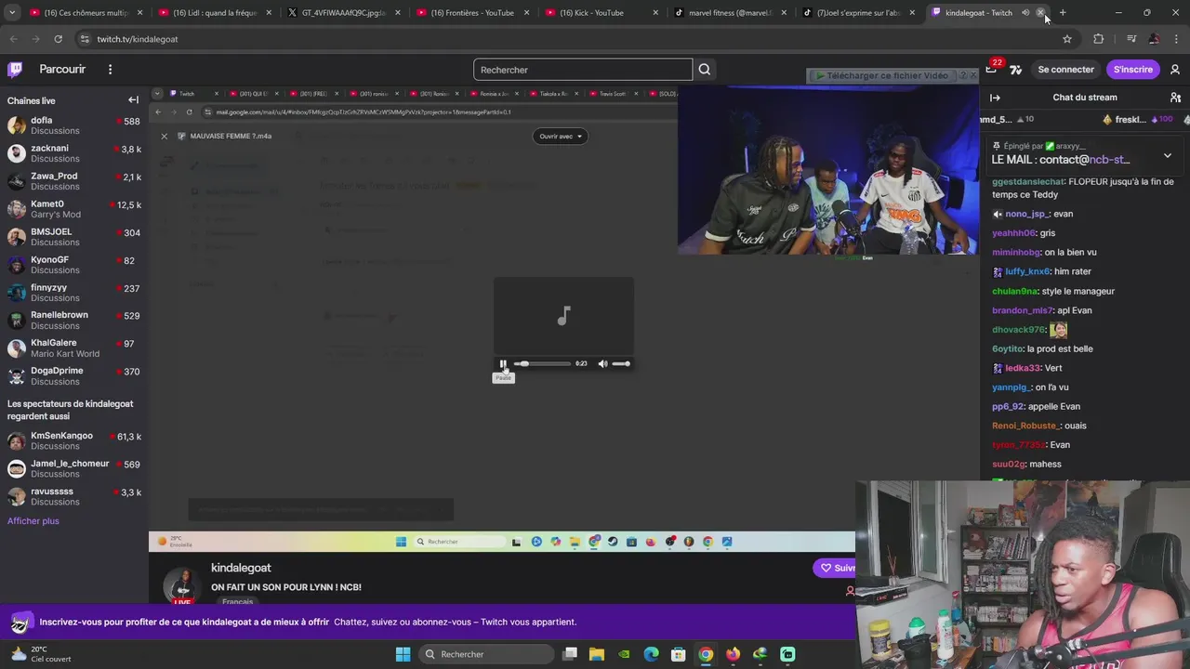Screen dimensions: 1190x669
Task: Go back with the browser back arrow
Action: [13, 39]
